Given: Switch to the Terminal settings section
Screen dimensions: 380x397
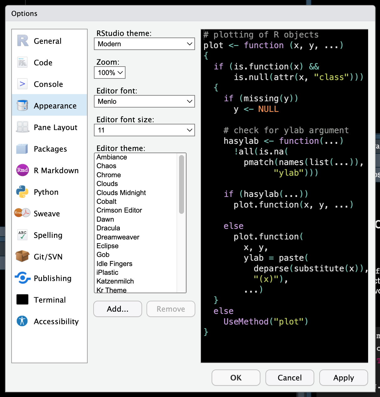Looking at the screenshot, I should (x=49, y=299).
